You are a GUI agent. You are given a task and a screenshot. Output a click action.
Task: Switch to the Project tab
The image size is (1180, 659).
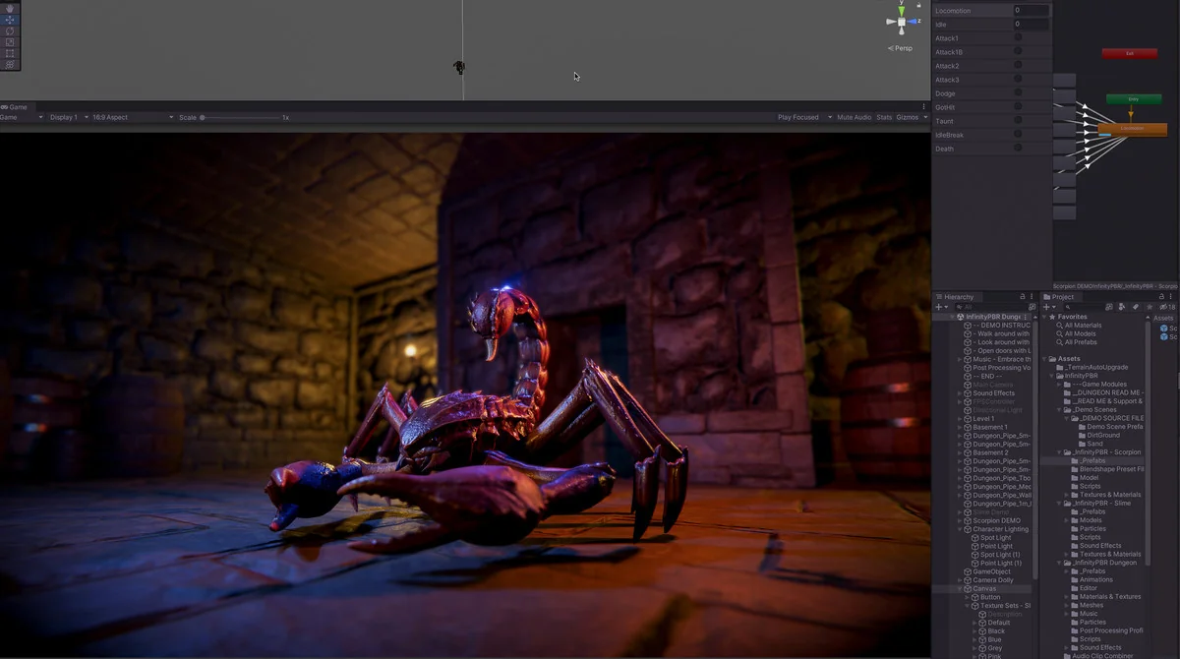click(1060, 297)
